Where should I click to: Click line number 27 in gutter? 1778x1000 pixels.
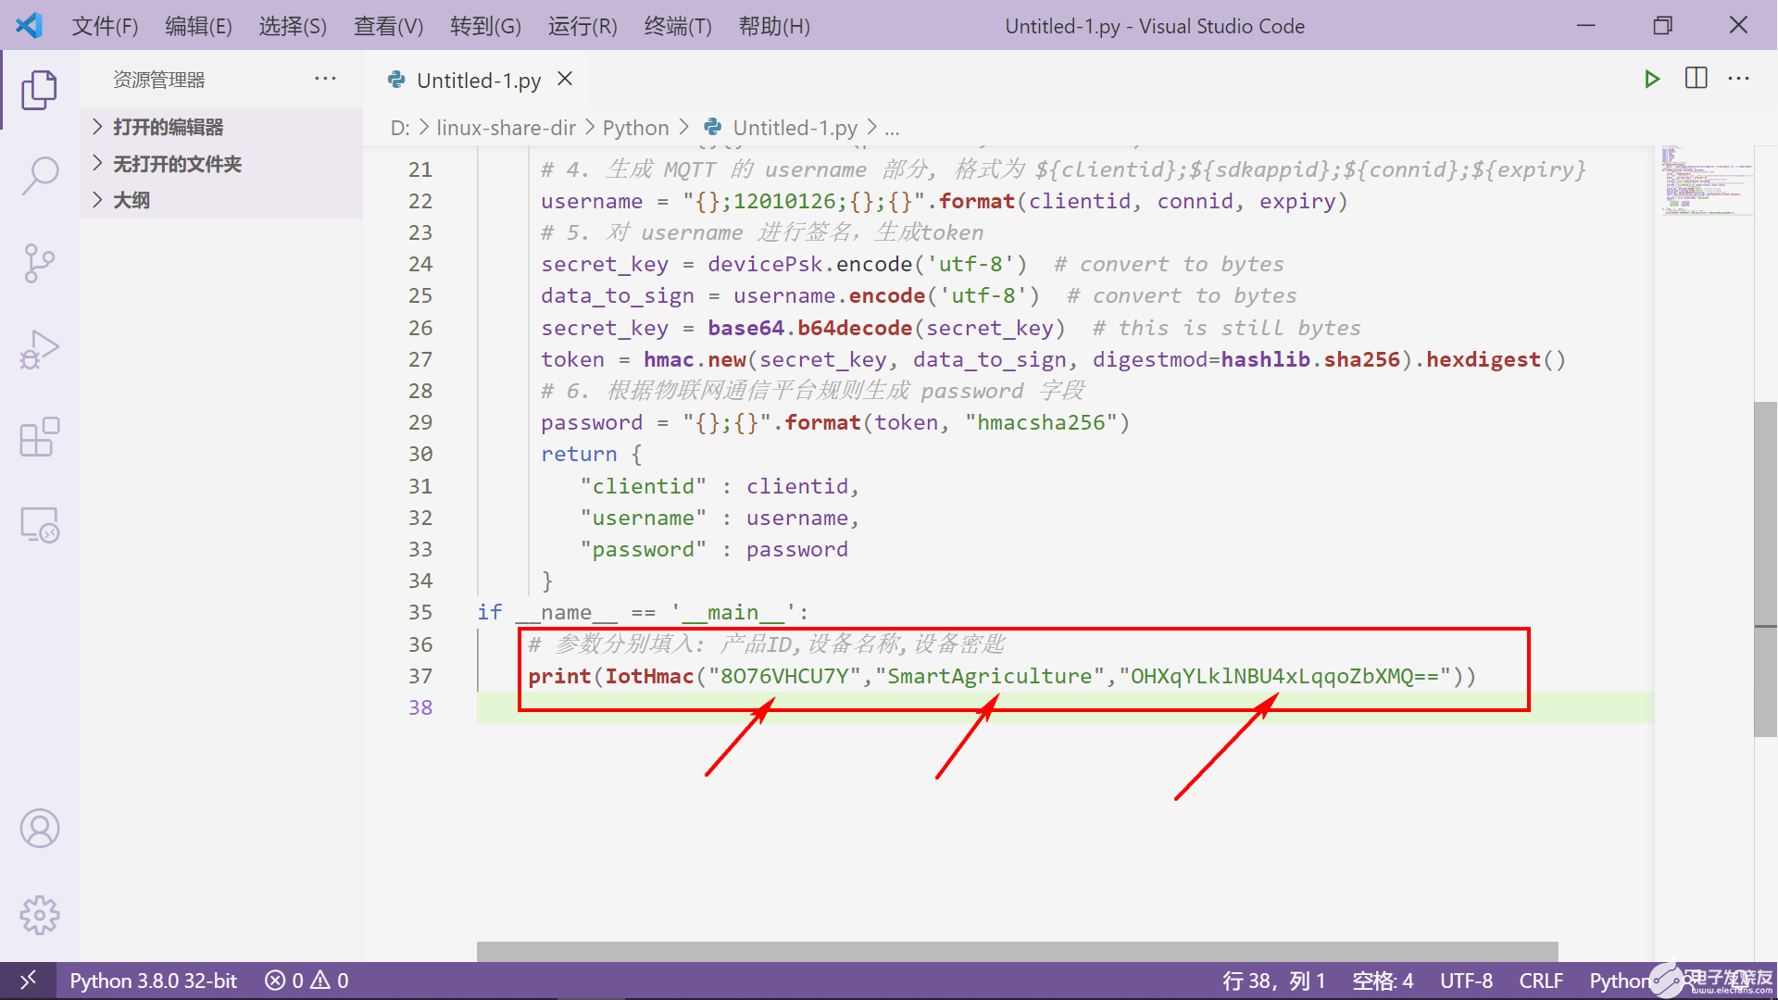[x=420, y=359]
